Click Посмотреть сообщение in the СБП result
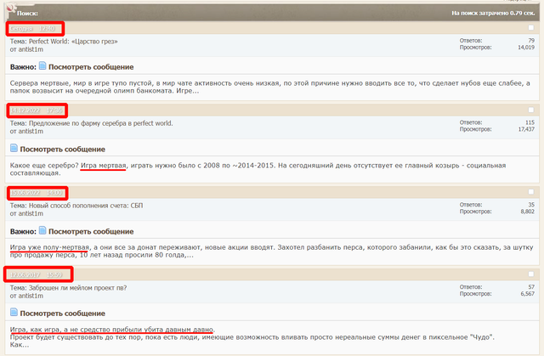544x356 pixels. tap(90, 230)
